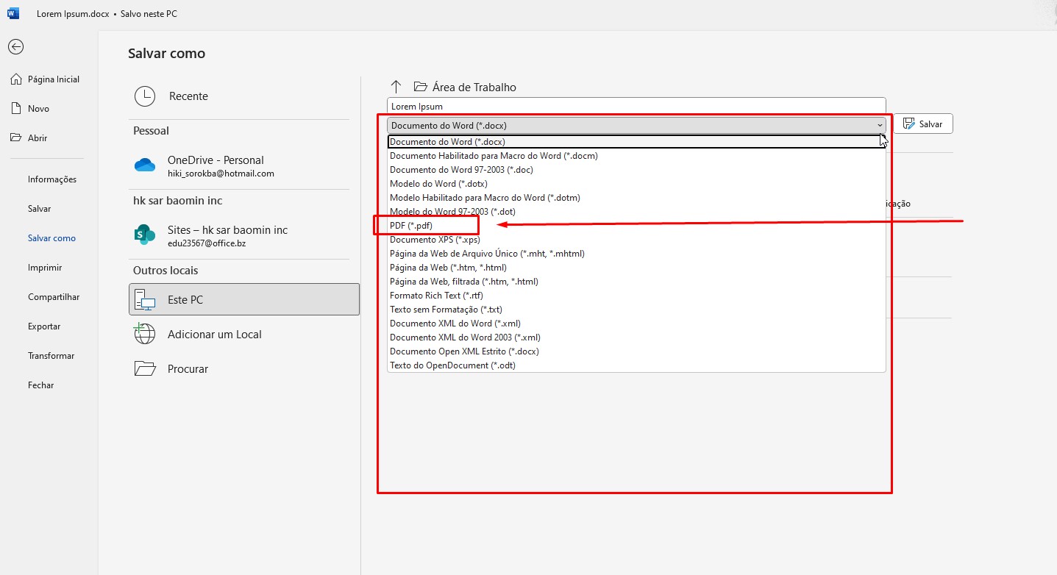Image resolution: width=1057 pixels, height=575 pixels.
Task: Open Compartilhar option
Action: tap(54, 297)
